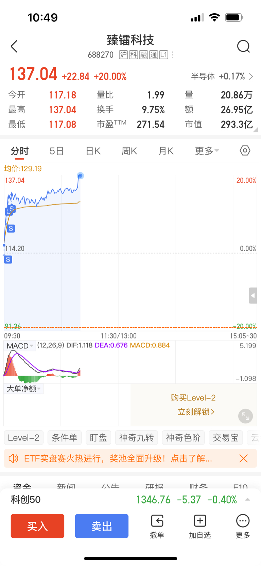Open the search magnifier icon
261x566 pixels.
click(243, 46)
